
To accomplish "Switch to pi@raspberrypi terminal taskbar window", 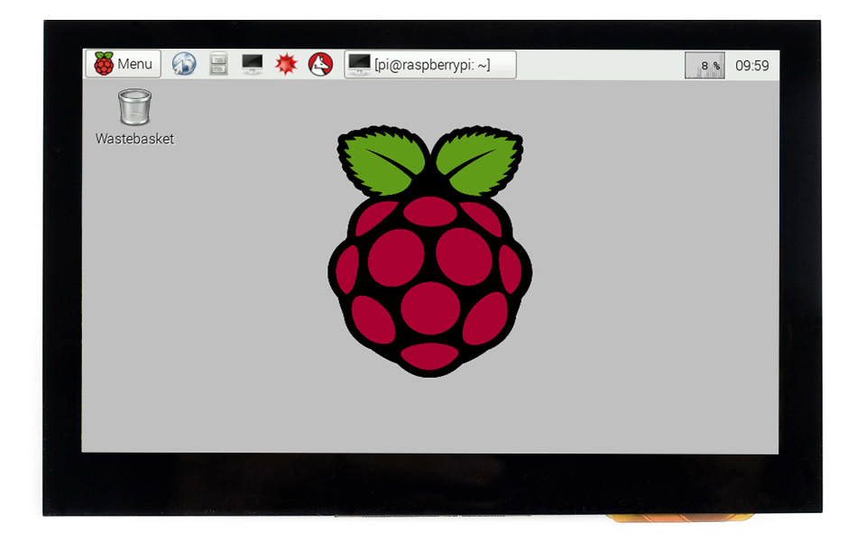I will coord(430,64).
